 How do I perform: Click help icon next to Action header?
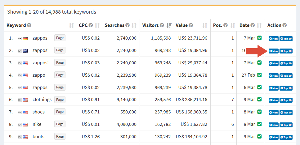tap(284, 25)
